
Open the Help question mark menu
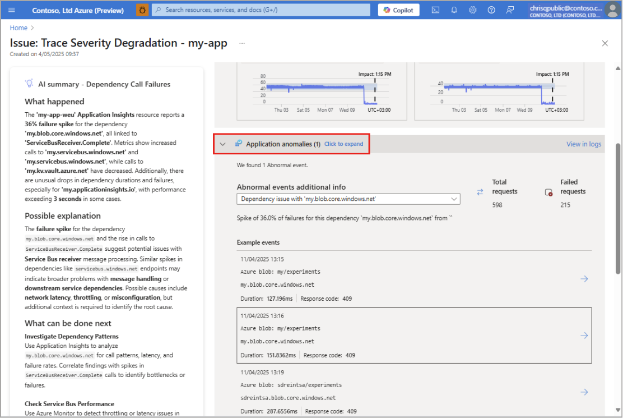491,10
